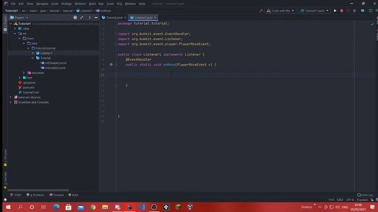This screenshot has width=378, height=212.
Task: Open Visual Studio Code from taskbar
Action: click(x=142, y=207)
